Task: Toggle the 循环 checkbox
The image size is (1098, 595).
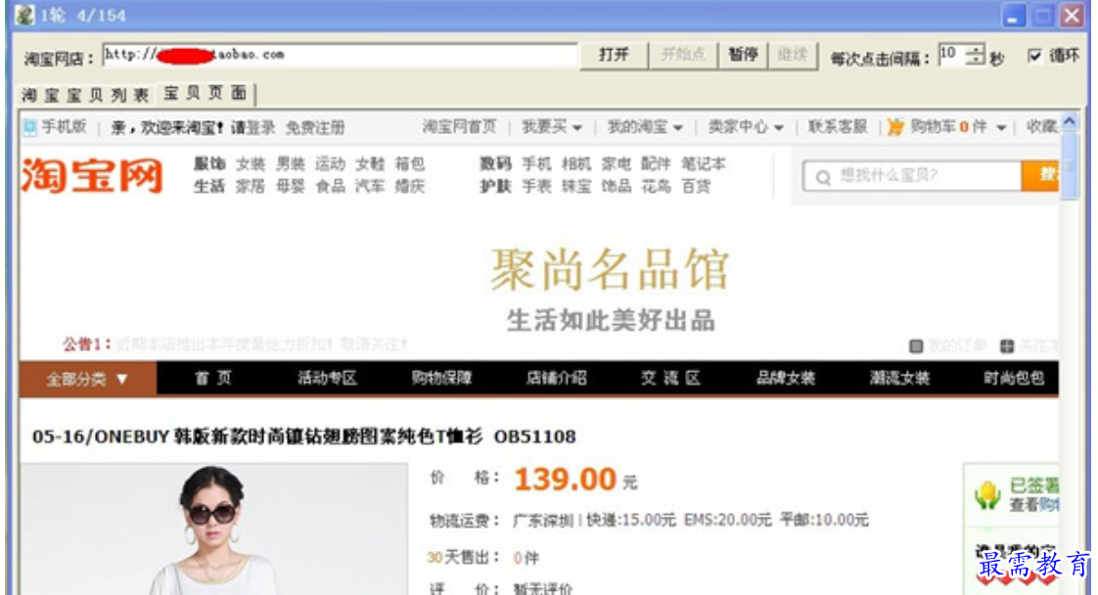Action: pyautogui.click(x=1034, y=56)
